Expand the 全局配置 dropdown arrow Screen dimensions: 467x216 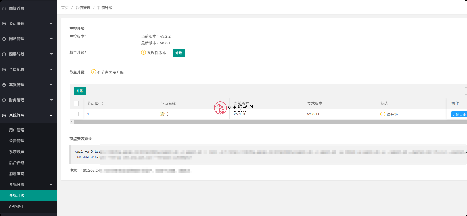click(51, 69)
